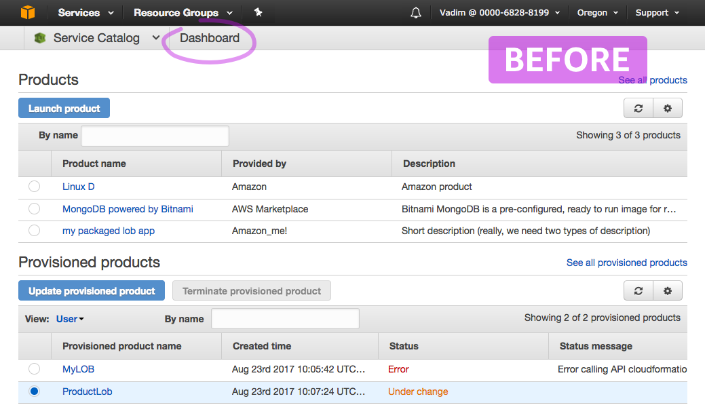
Task: Open Provisioned products settings gear
Action: click(x=668, y=291)
